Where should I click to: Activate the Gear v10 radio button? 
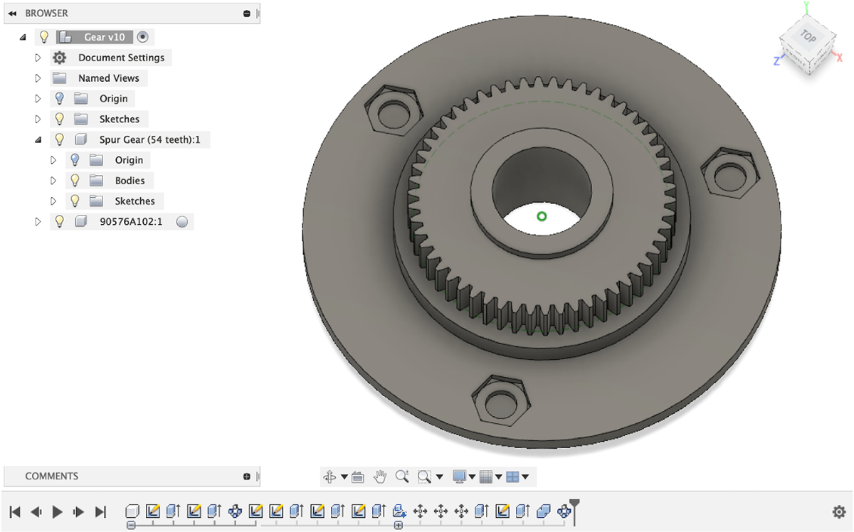142,37
